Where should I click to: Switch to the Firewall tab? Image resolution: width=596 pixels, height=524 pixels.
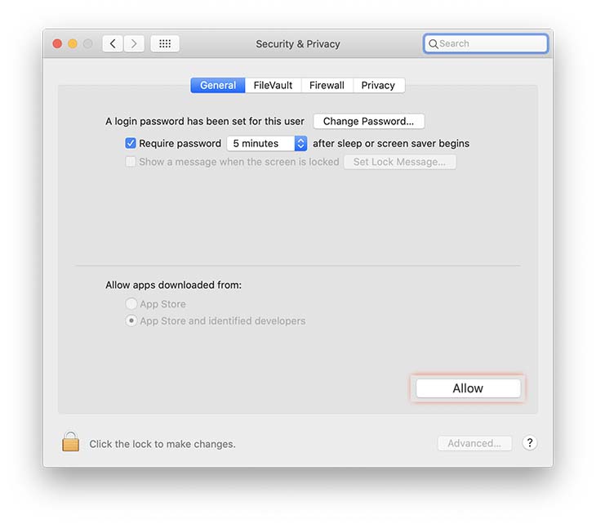pyautogui.click(x=327, y=85)
